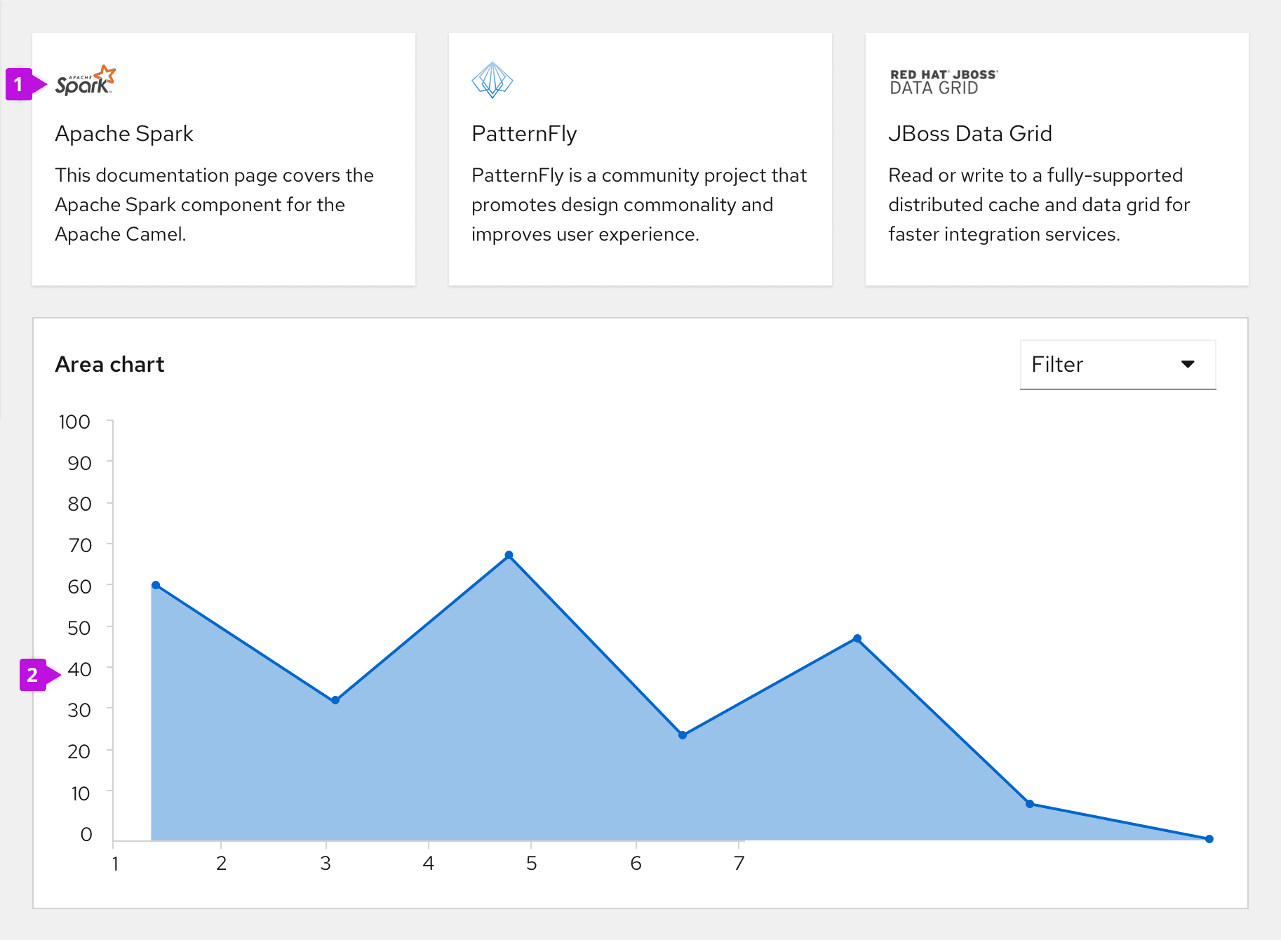Click the Apache Spark star logo
Viewport: 1281px width, 940px height.
click(86, 81)
